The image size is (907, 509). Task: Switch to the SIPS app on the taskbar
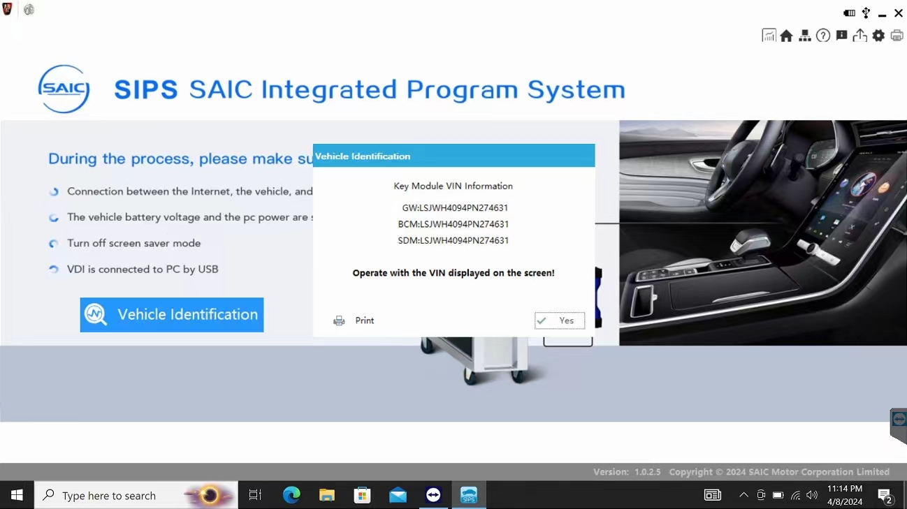468,495
